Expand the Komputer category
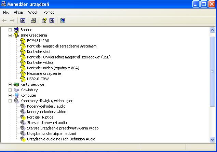 click(10, 95)
